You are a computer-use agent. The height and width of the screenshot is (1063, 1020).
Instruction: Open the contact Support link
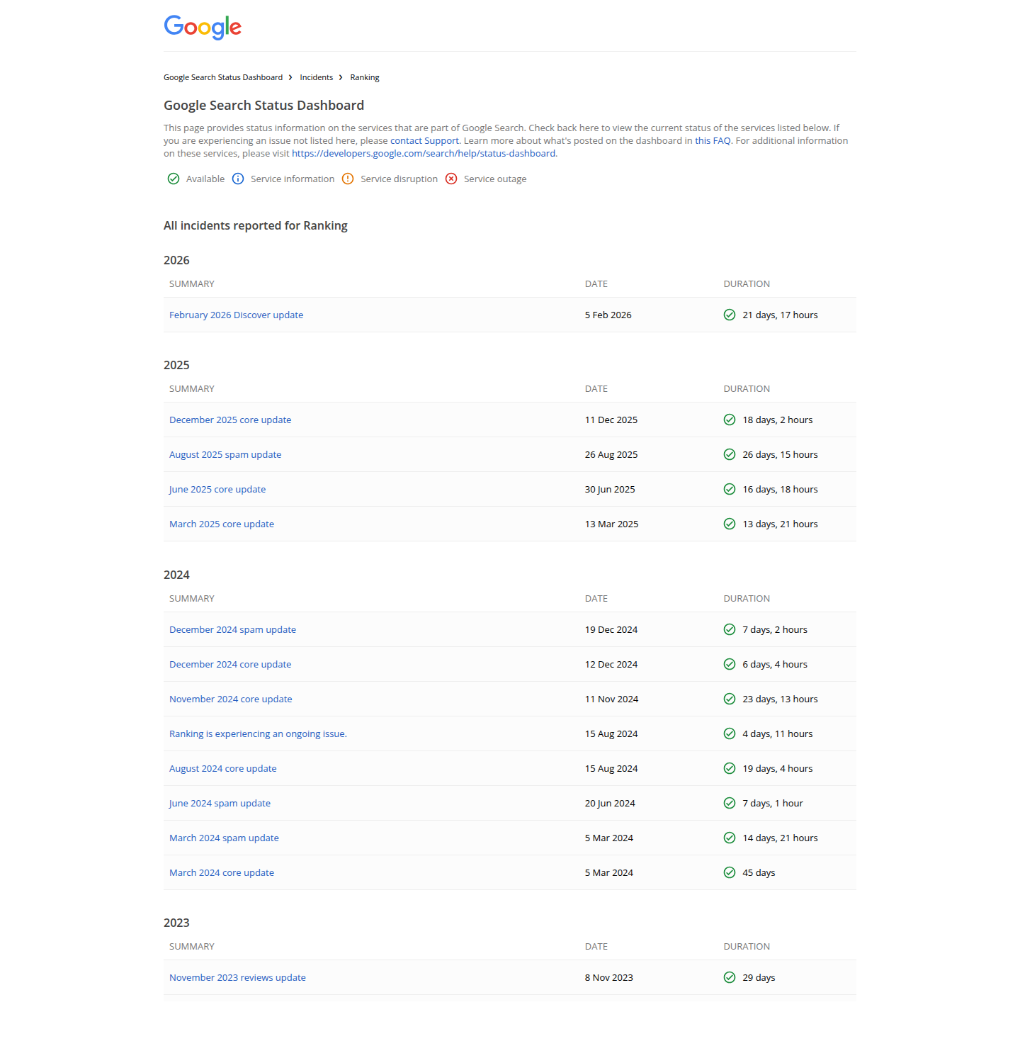coord(424,140)
